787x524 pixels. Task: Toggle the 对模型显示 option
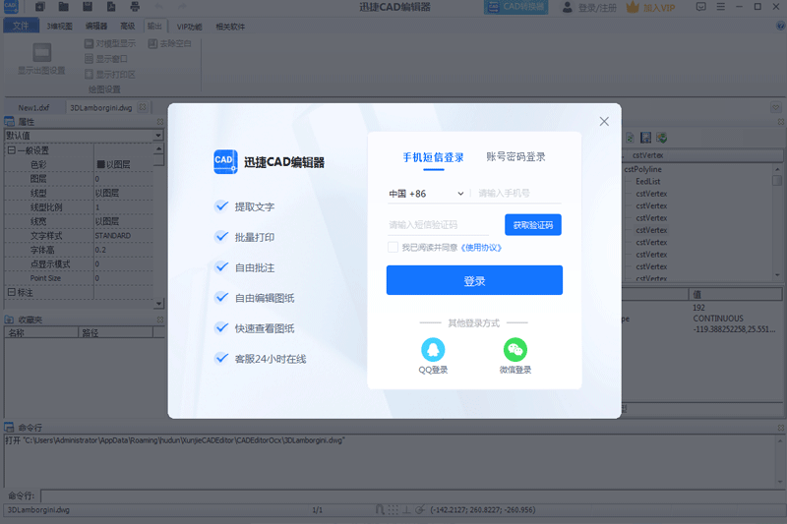tap(110, 43)
